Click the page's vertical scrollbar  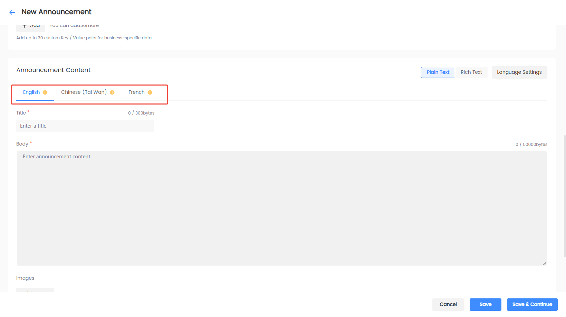[x=565, y=196]
